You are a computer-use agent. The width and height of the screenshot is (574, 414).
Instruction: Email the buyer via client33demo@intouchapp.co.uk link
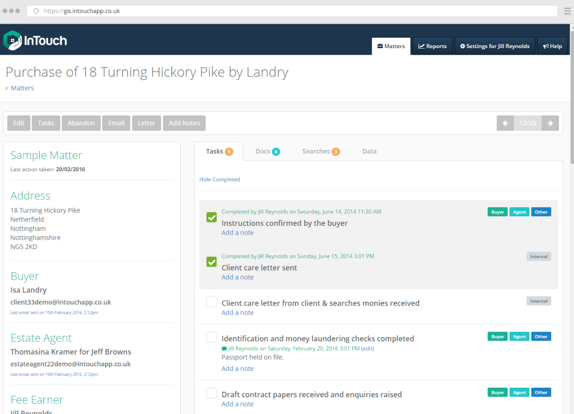click(61, 302)
